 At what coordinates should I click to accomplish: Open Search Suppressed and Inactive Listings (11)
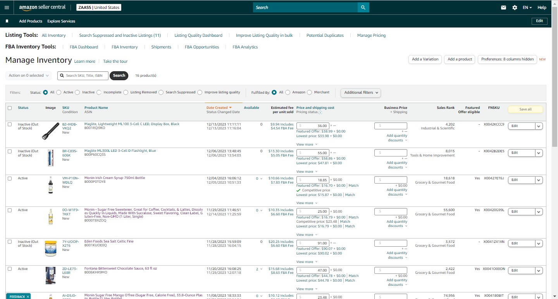120,35
